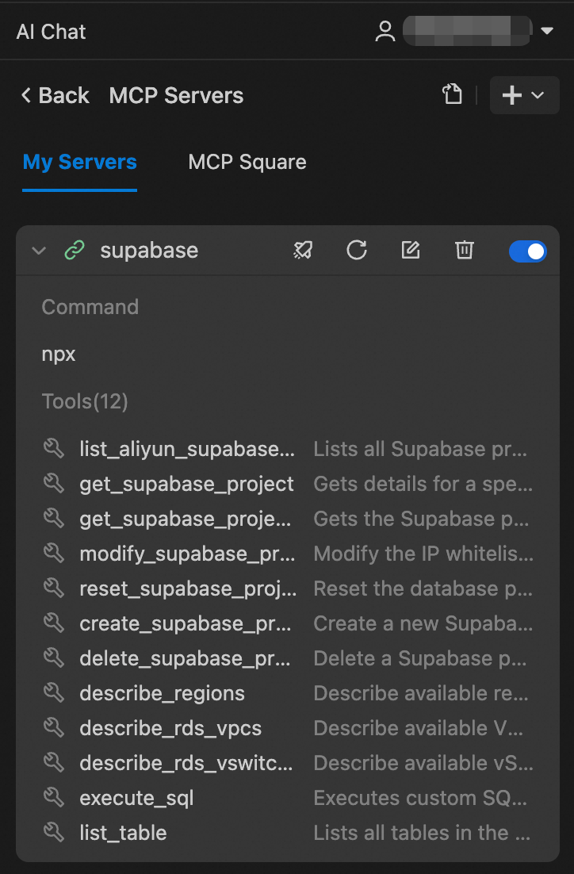Switch to the MCP Square tab
The height and width of the screenshot is (874, 574).
pyautogui.click(x=247, y=163)
